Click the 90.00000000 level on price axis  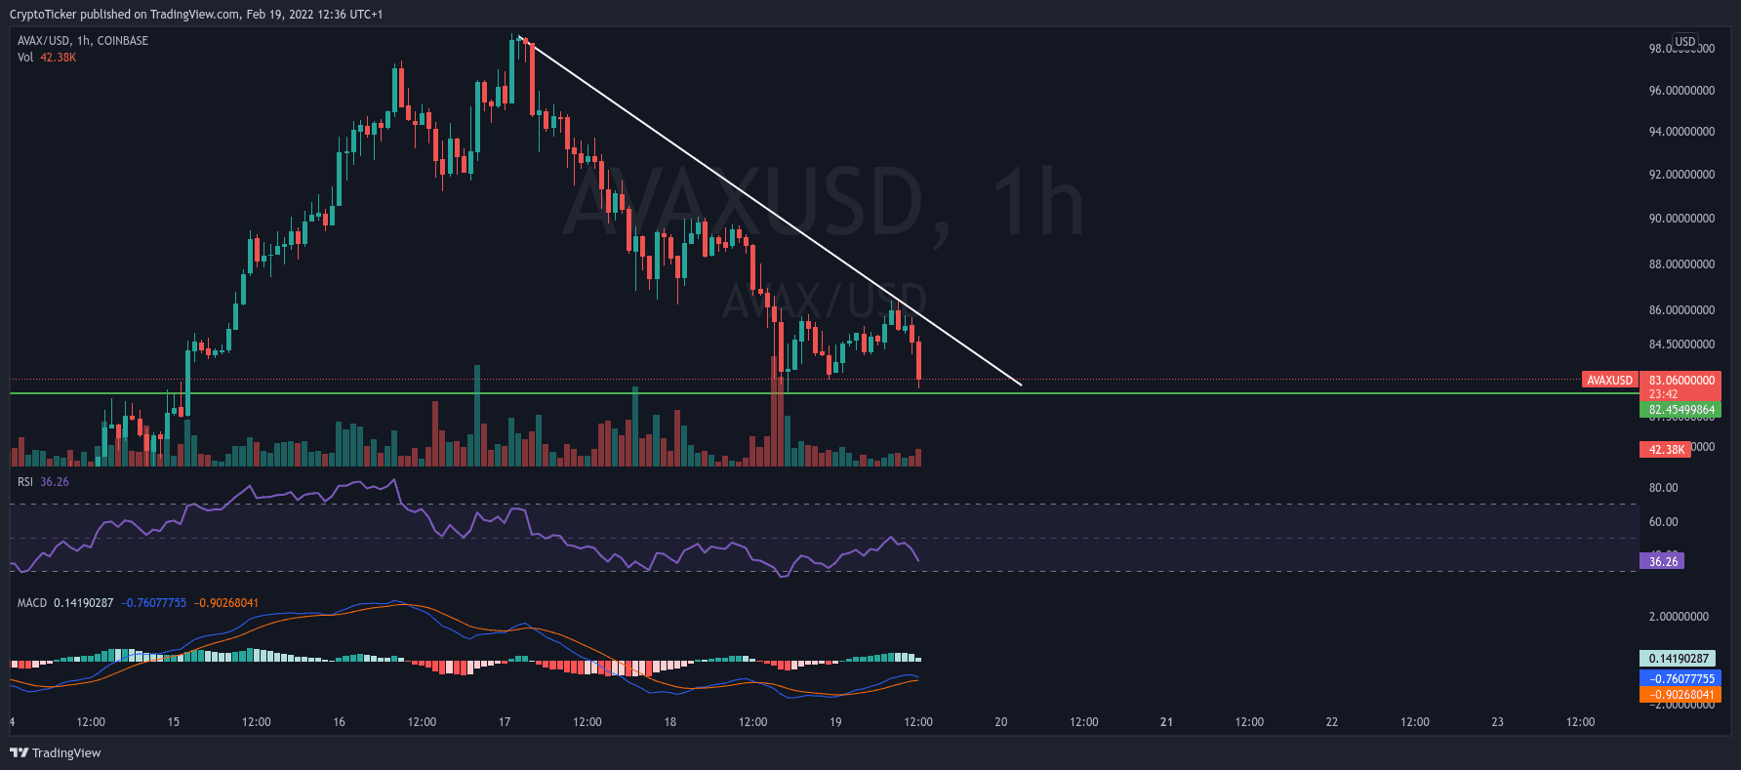[x=1681, y=219]
